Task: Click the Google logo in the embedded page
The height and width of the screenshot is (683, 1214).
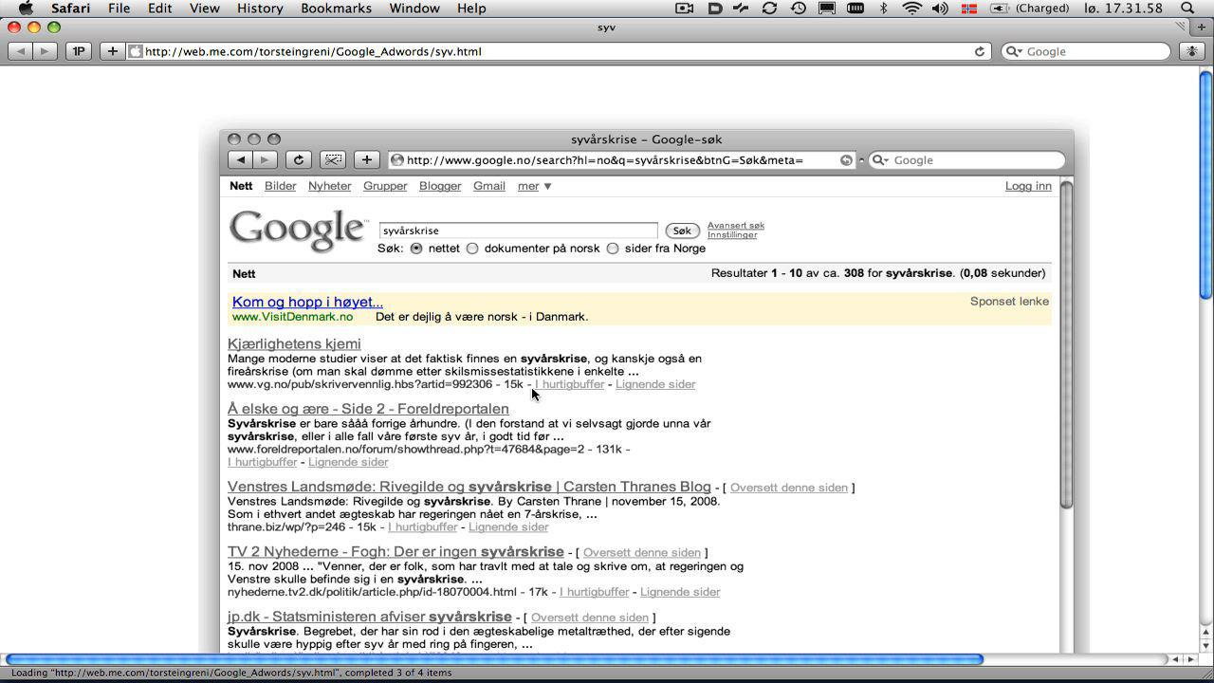Action: 298,231
